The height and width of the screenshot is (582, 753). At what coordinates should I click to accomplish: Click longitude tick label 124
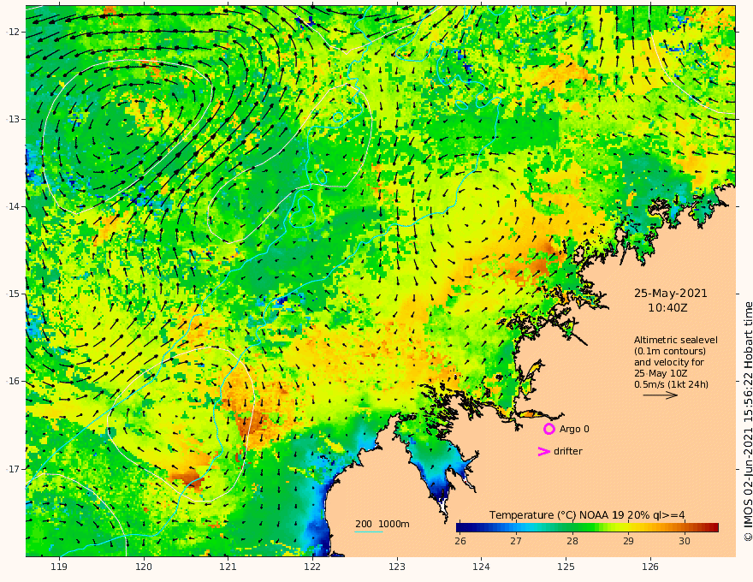(482, 567)
